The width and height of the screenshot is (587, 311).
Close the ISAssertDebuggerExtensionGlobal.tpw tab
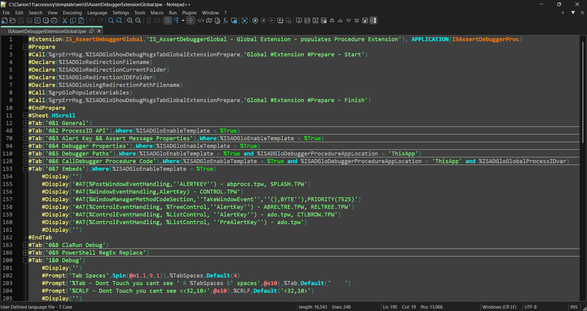point(99,31)
